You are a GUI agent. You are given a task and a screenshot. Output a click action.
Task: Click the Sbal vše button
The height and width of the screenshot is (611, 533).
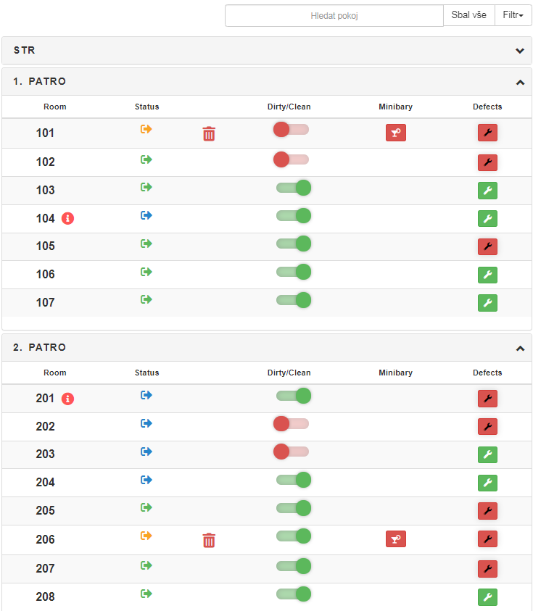coord(468,16)
